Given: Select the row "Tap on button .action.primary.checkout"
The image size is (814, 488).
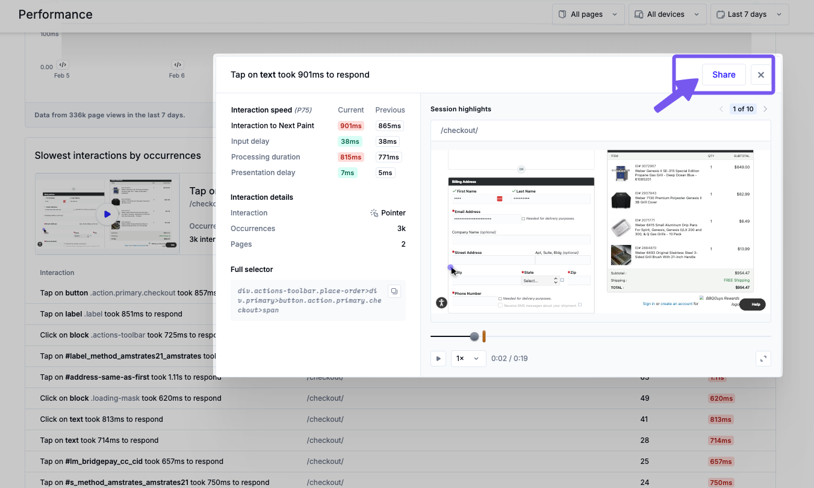Looking at the screenshot, I should pyautogui.click(x=400, y=293).
